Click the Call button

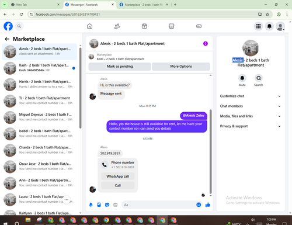[x=118, y=185]
